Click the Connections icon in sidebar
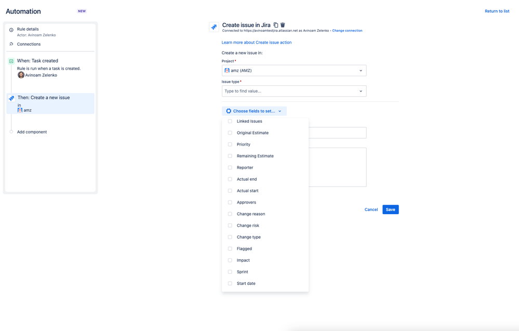519x331 pixels. pyautogui.click(x=11, y=44)
